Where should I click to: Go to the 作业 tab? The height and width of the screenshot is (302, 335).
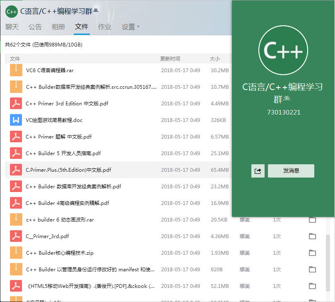pyautogui.click(x=105, y=27)
